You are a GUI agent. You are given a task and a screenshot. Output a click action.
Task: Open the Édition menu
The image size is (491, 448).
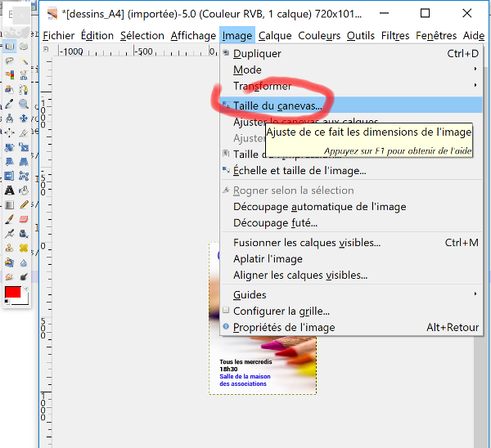[97, 36]
